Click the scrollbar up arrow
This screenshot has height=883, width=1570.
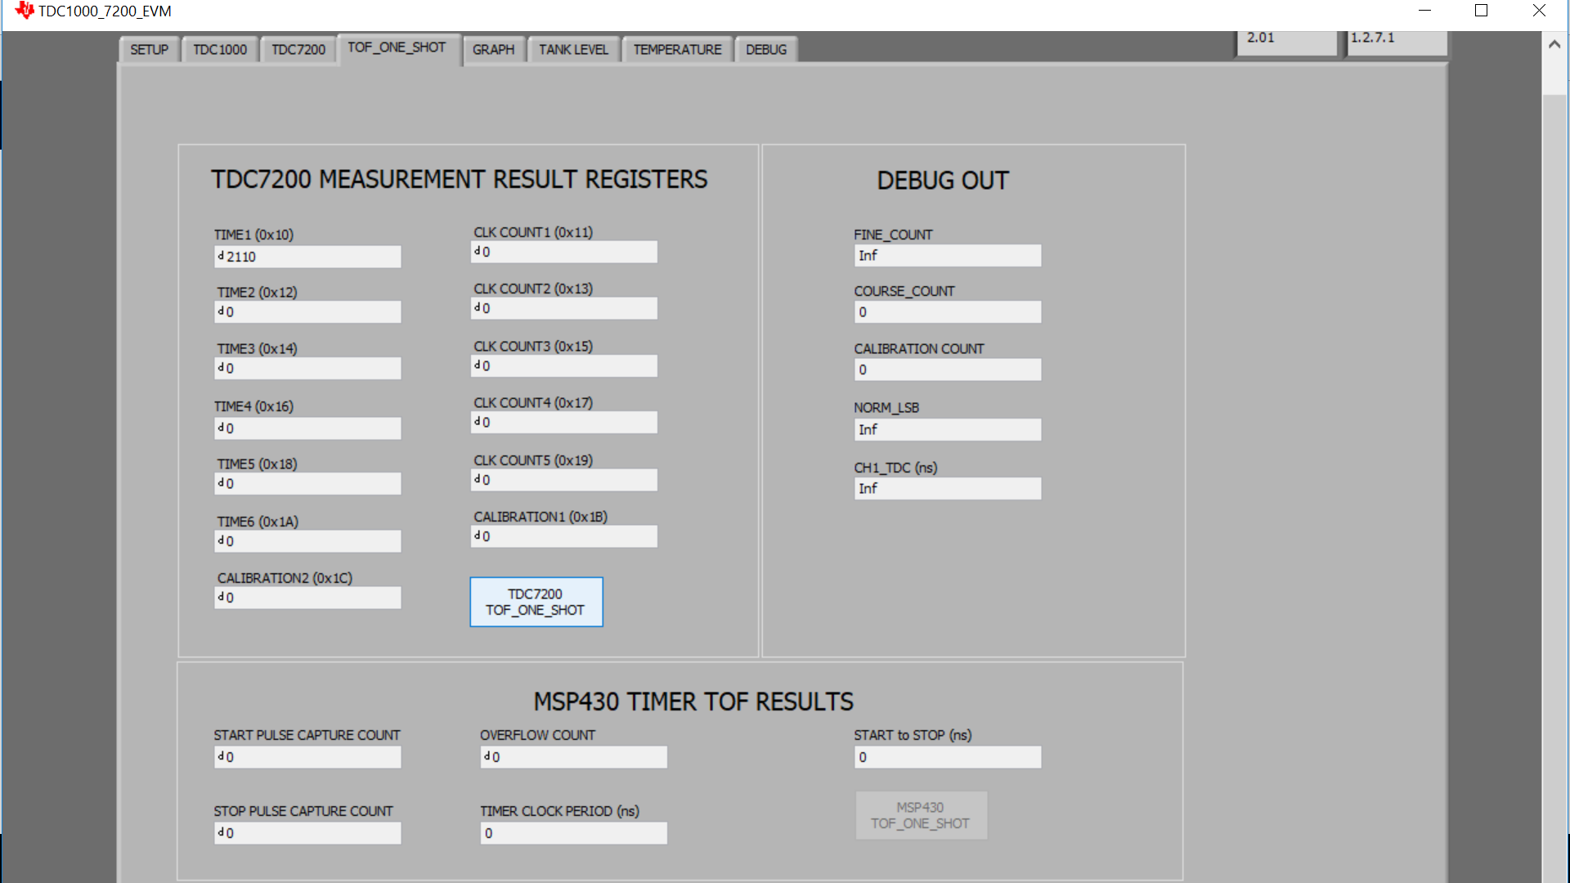point(1554,45)
